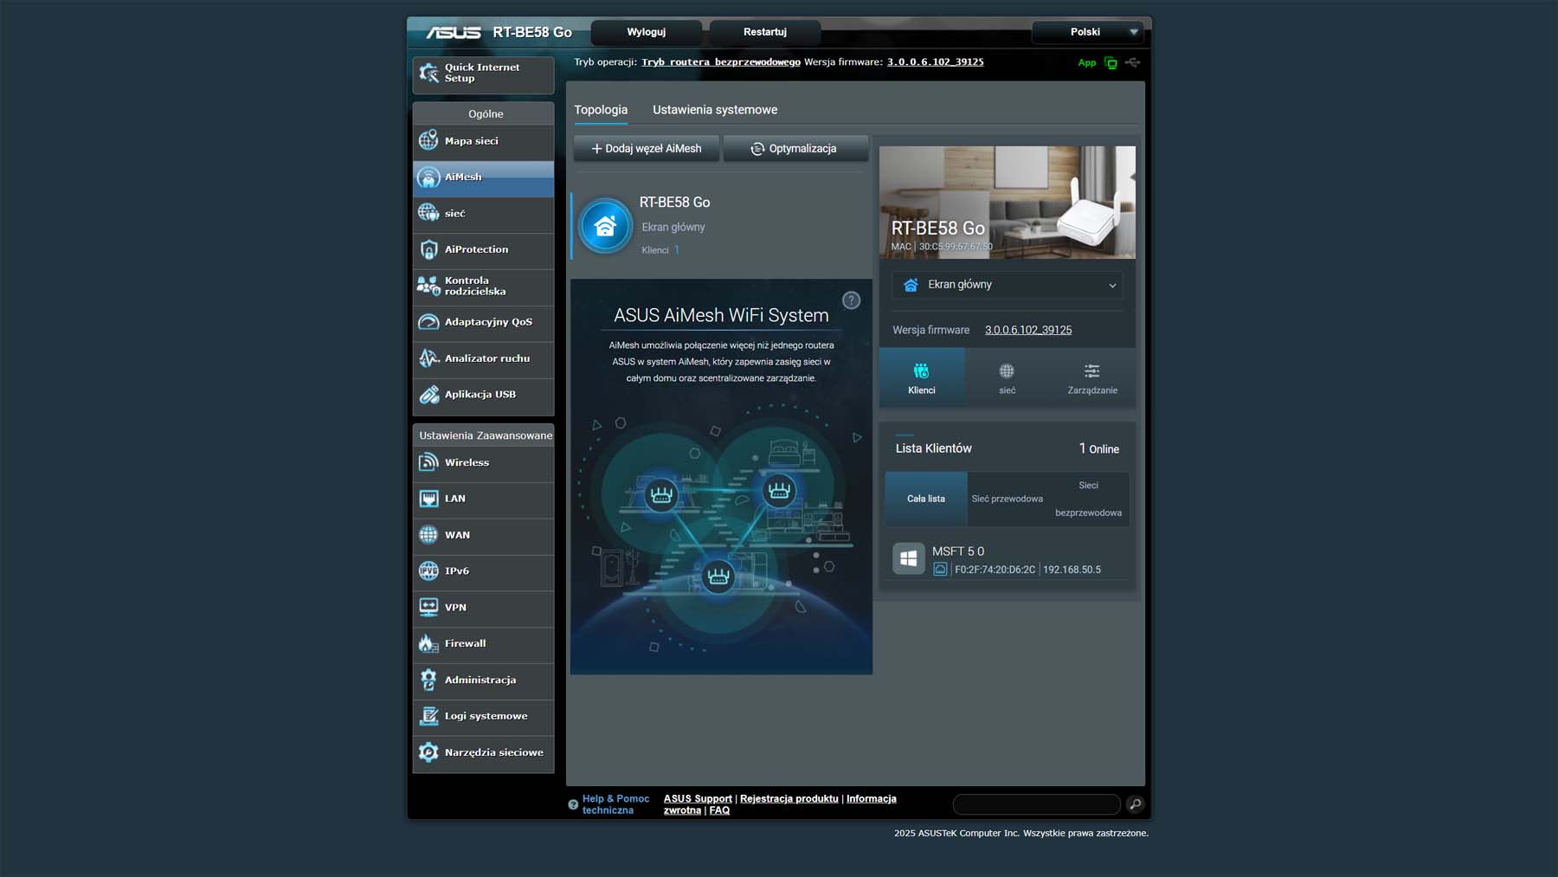
Task: Click the search magnifier icon at bottom
Action: pos(1135,804)
